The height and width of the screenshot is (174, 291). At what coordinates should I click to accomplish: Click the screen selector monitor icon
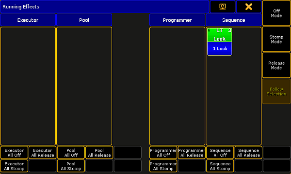[x=223, y=7]
